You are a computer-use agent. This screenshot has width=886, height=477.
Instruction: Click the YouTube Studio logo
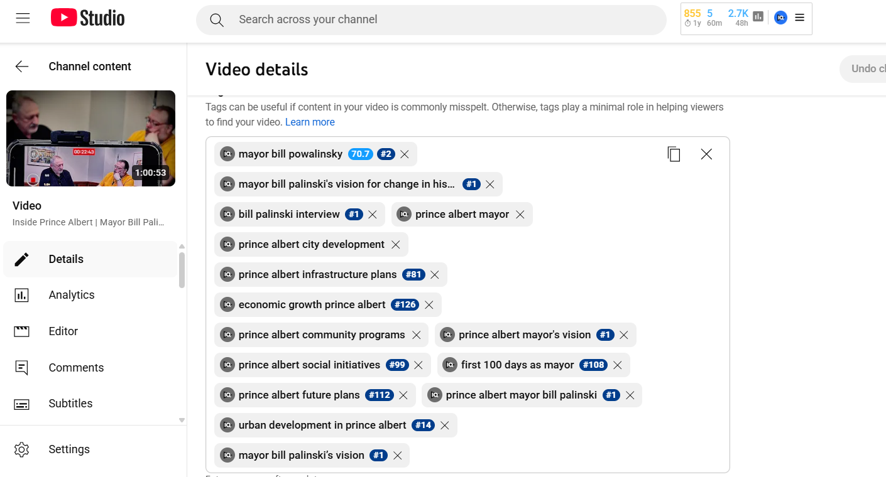[88, 18]
